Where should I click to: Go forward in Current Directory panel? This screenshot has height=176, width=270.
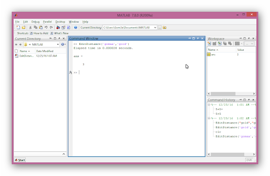[x=20, y=44]
